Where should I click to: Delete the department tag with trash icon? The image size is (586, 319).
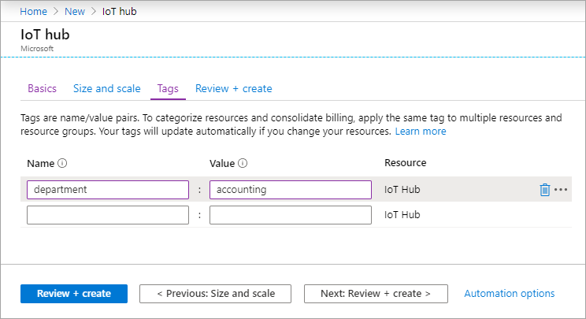[544, 190]
